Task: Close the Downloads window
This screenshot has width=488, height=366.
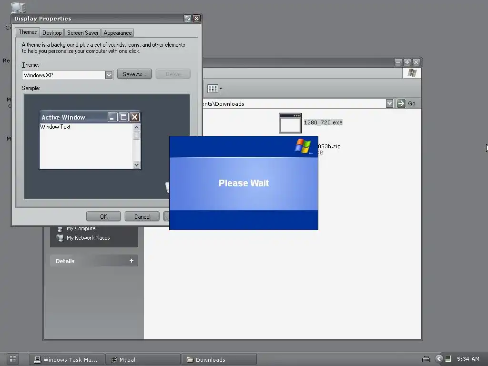Action: point(417,62)
